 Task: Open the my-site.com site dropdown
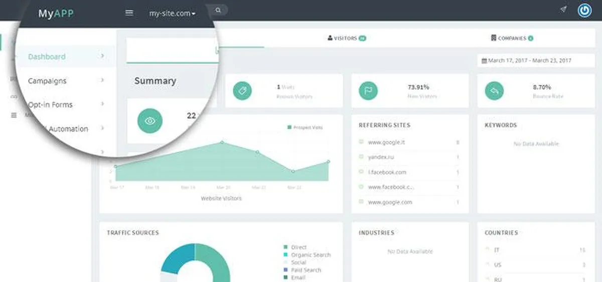[x=172, y=14]
